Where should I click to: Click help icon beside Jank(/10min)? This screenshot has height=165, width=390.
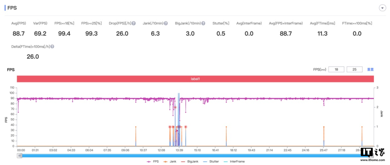166,23
